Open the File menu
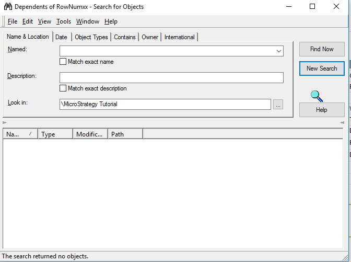 (x=13, y=21)
